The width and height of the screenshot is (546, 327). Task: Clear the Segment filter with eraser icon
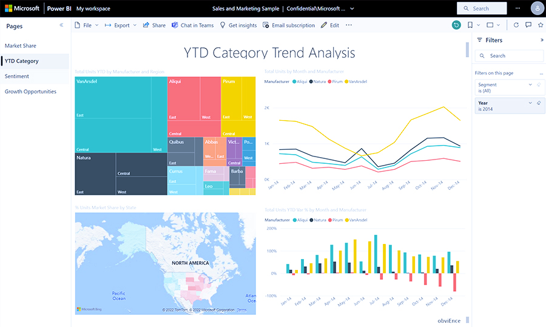tap(539, 85)
